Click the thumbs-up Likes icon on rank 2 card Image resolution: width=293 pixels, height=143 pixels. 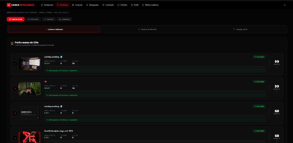coord(73,86)
